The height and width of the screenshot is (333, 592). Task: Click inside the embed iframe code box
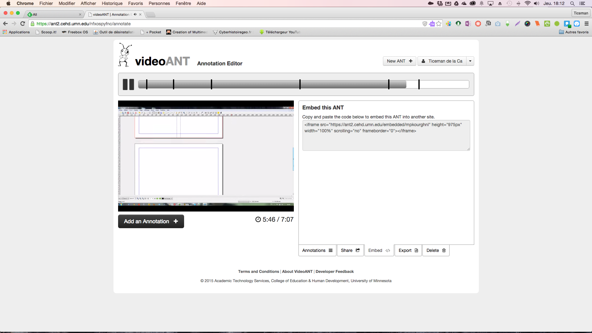click(386, 135)
